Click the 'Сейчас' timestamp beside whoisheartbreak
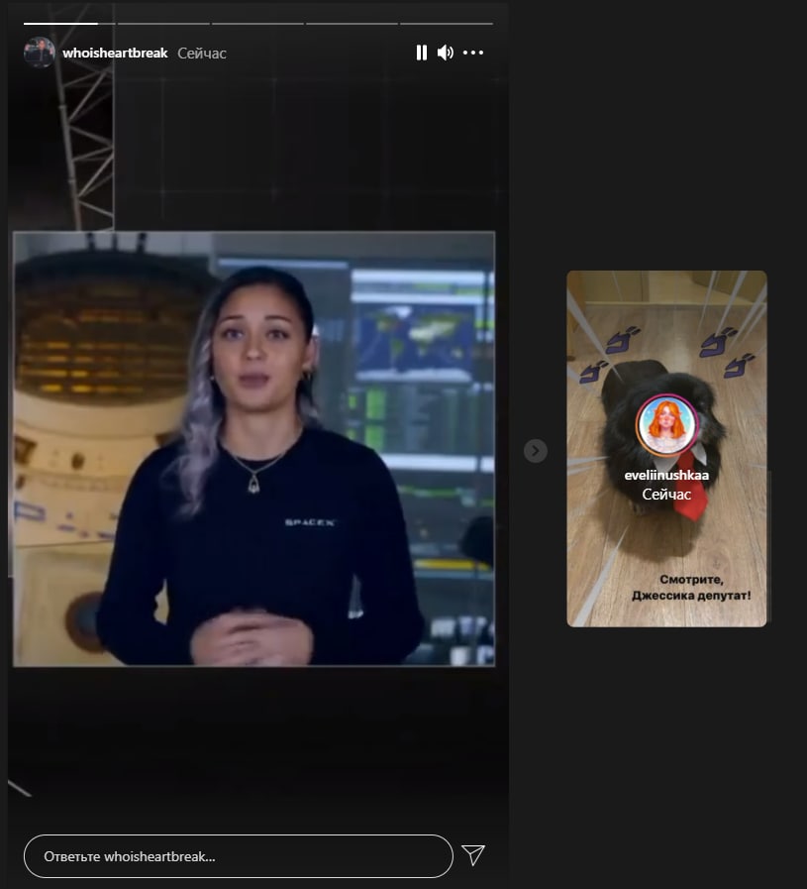807x889 pixels. pyautogui.click(x=202, y=54)
